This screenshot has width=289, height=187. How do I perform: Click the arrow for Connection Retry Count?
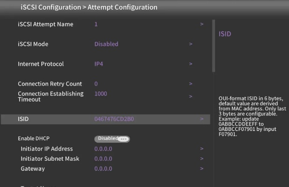coord(191,84)
